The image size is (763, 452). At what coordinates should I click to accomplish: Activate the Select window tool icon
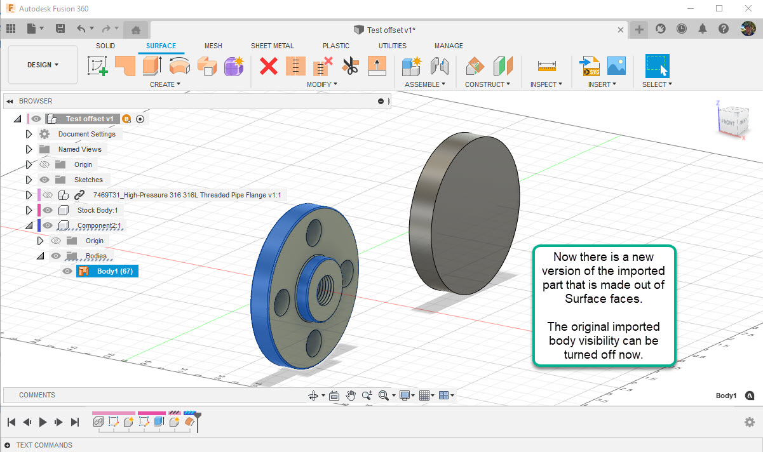point(658,65)
